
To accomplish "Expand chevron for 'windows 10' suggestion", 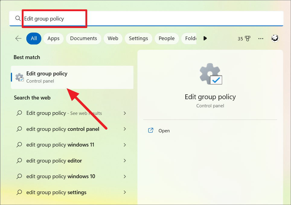I will [125, 176].
